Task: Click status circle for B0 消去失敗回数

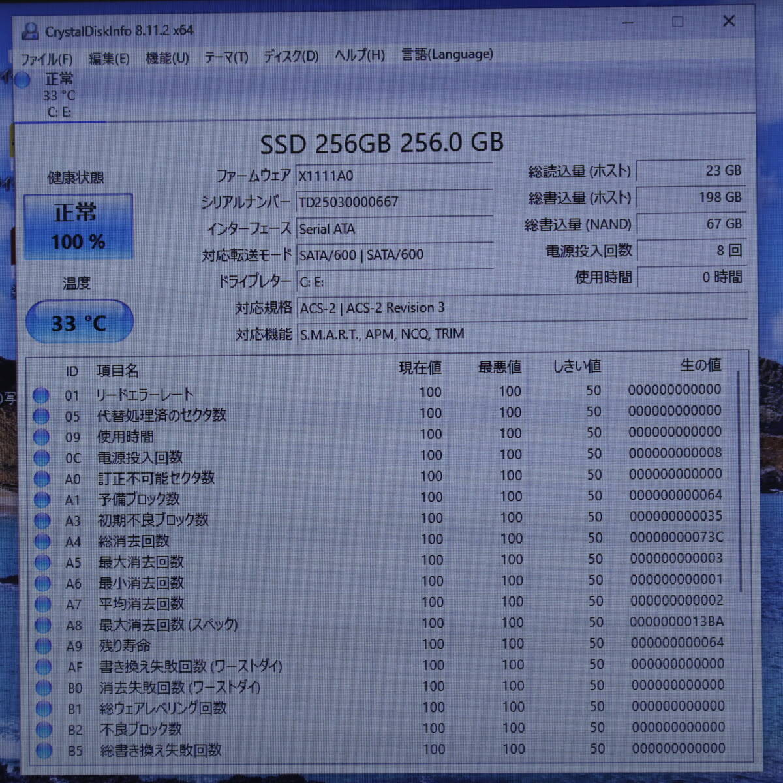Action: (x=44, y=687)
